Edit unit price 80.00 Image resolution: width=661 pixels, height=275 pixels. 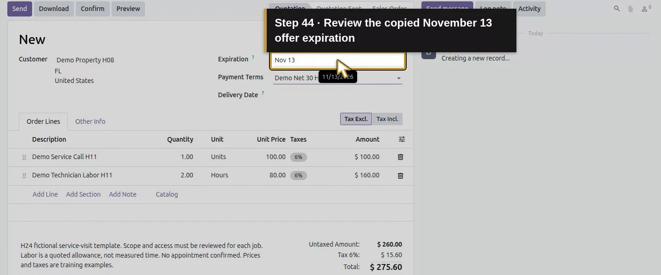point(277,175)
